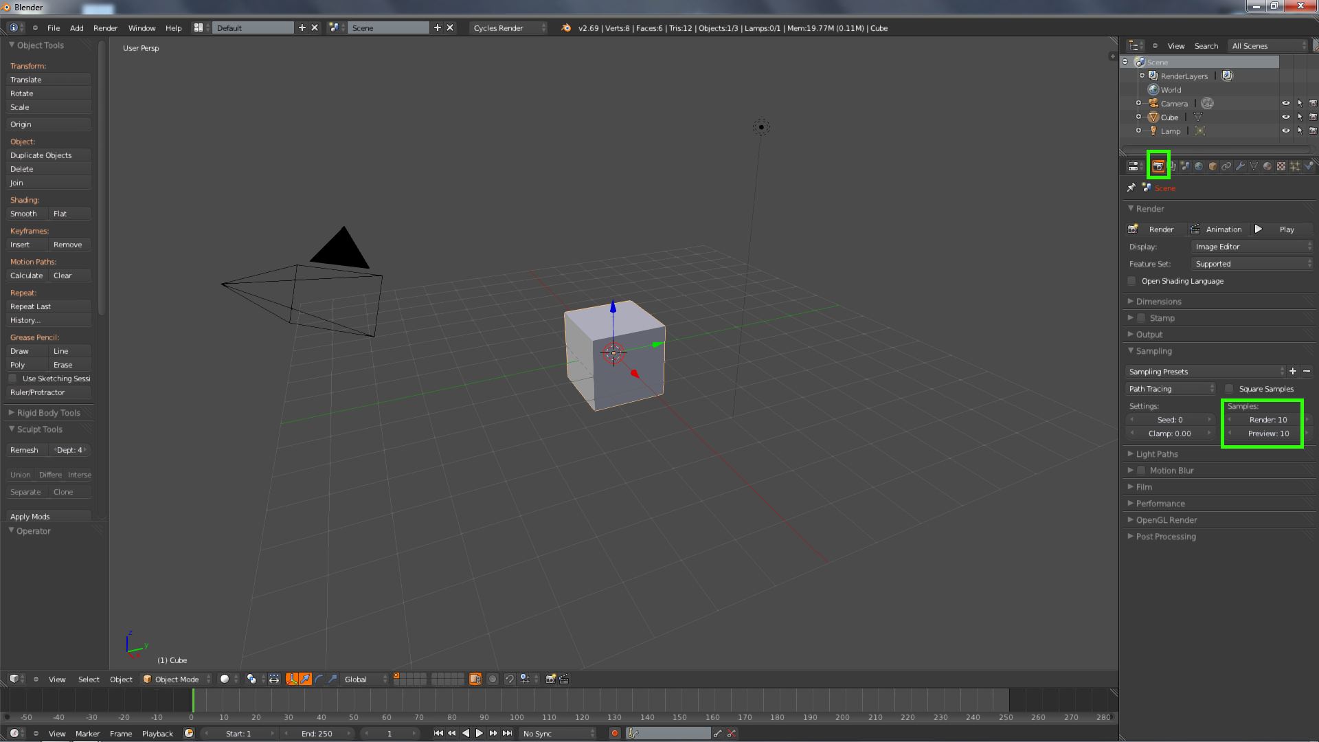Image resolution: width=1319 pixels, height=742 pixels.
Task: Open the Particles properties tab
Action: pos(1295,166)
